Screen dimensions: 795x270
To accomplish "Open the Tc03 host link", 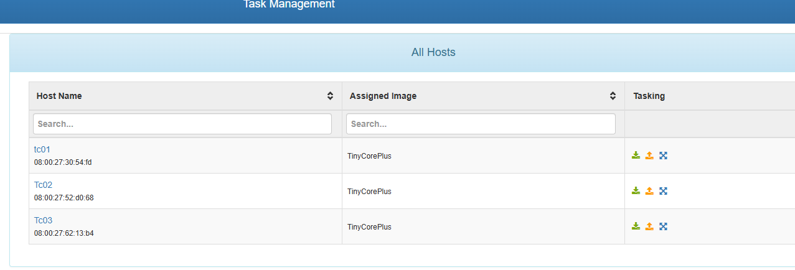I will (43, 220).
